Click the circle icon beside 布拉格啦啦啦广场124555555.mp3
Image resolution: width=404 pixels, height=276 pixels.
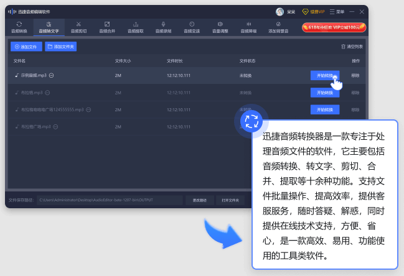(x=88, y=109)
